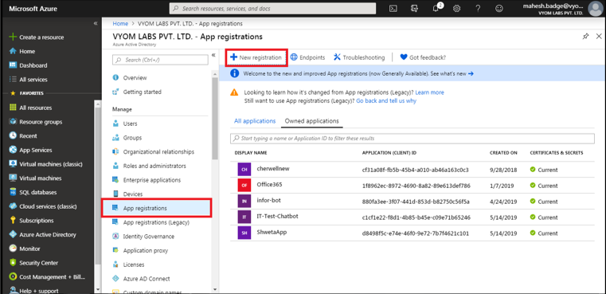The height and width of the screenshot is (294, 606).
Task: Open Dashboard in the sidebar
Action: (28, 65)
